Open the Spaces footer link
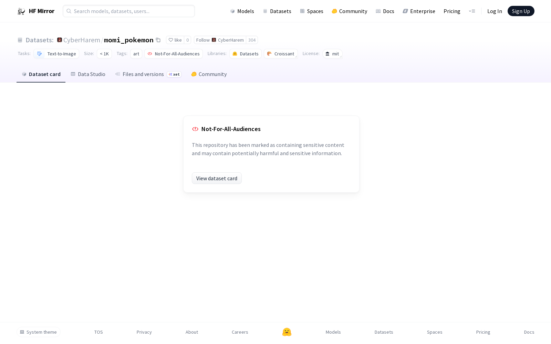 [x=434, y=332]
